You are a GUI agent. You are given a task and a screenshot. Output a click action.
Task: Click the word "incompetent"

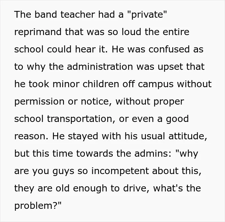coord(120,171)
